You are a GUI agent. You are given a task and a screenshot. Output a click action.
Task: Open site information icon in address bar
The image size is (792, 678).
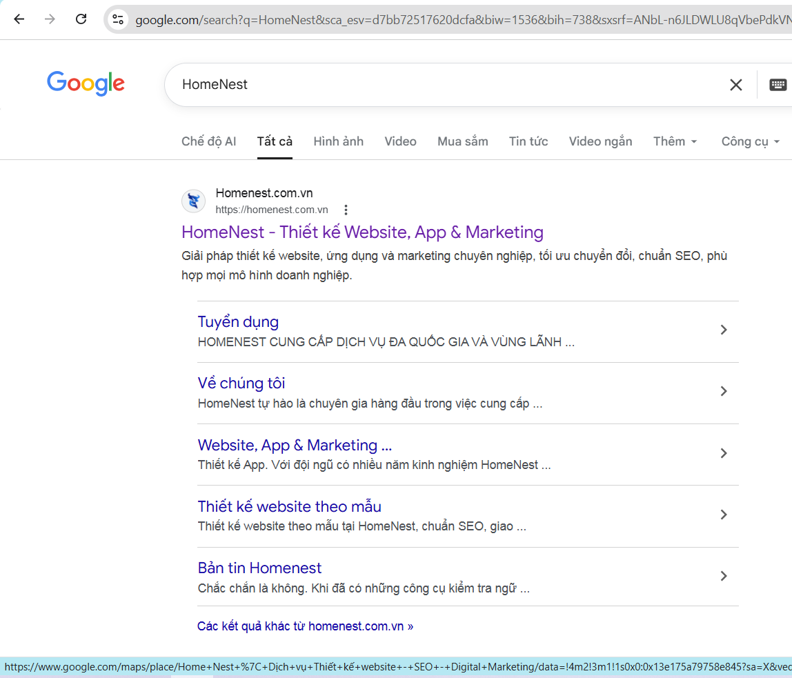118,19
